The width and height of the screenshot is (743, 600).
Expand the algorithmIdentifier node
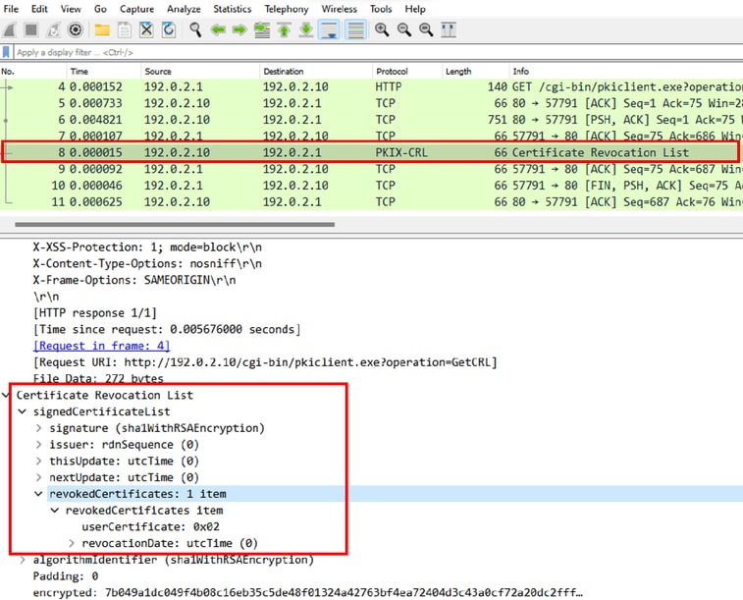click(23, 560)
